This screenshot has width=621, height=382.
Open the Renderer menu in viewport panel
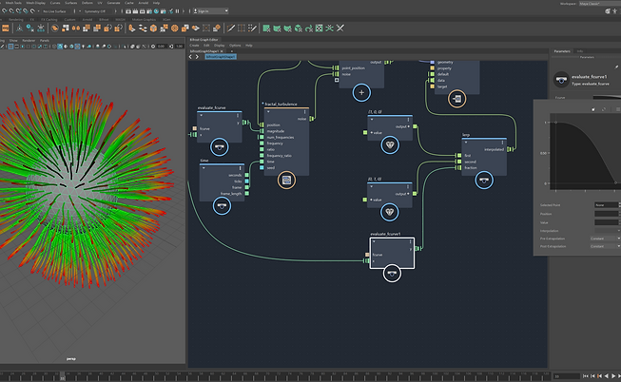click(29, 40)
